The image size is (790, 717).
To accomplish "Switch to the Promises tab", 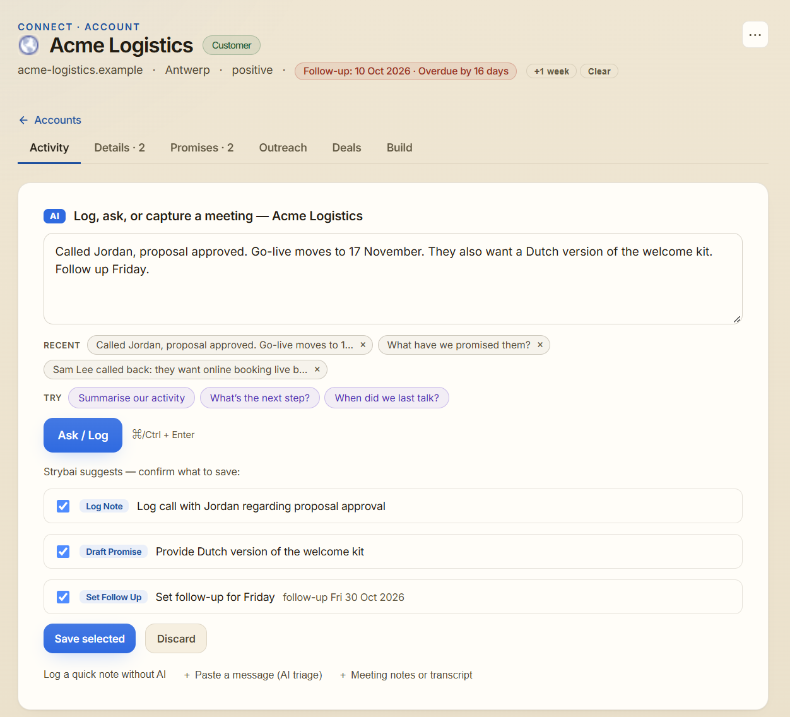I will coord(202,148).
